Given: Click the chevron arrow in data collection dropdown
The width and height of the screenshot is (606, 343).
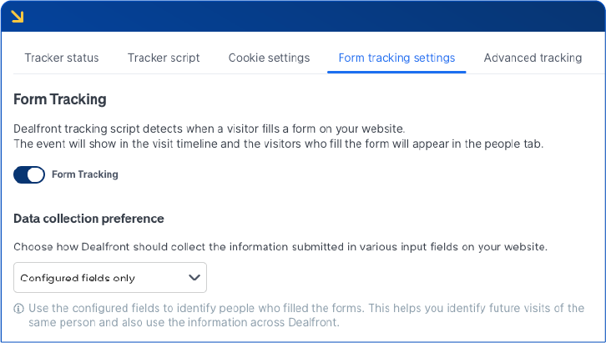Looking at the screenshot, I should [194, 277].
